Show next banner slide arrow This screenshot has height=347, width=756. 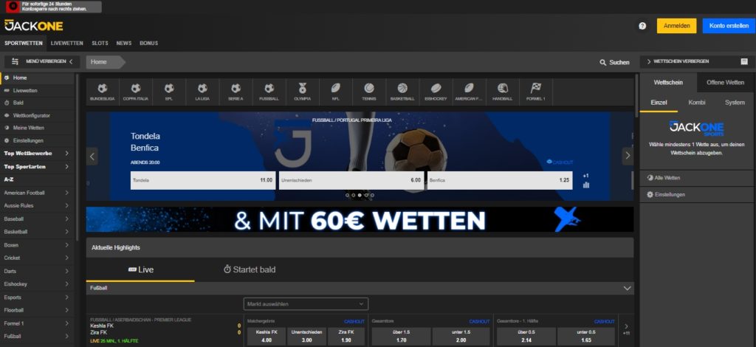coord(628,157)
